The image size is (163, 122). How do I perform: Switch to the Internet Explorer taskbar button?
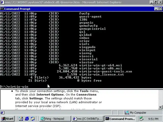88,119
